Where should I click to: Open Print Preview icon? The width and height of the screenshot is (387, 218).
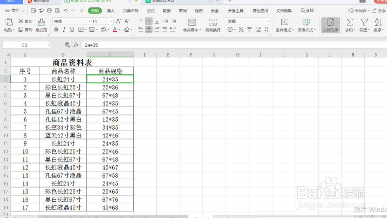(58, 10)
